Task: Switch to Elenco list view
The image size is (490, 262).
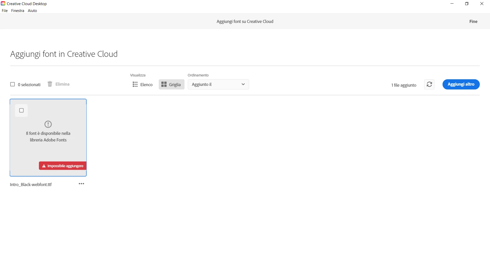Action: point(142,84)
